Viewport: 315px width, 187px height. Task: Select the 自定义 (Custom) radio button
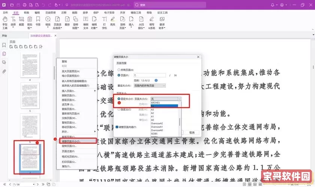click(x=119, y=109)
